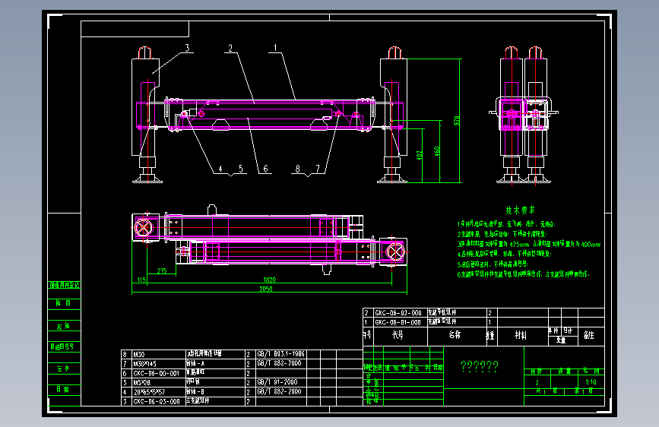The height and width of the screenshot is (427, 659).
Task: Select the 20×65×5×57 parts list entry
Action: point(149,392)
